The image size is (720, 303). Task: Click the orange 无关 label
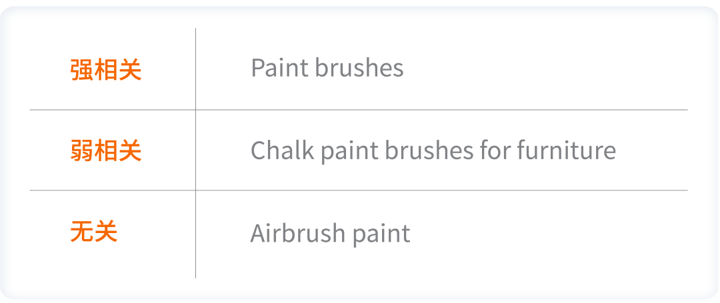click(x=94, y=232)
